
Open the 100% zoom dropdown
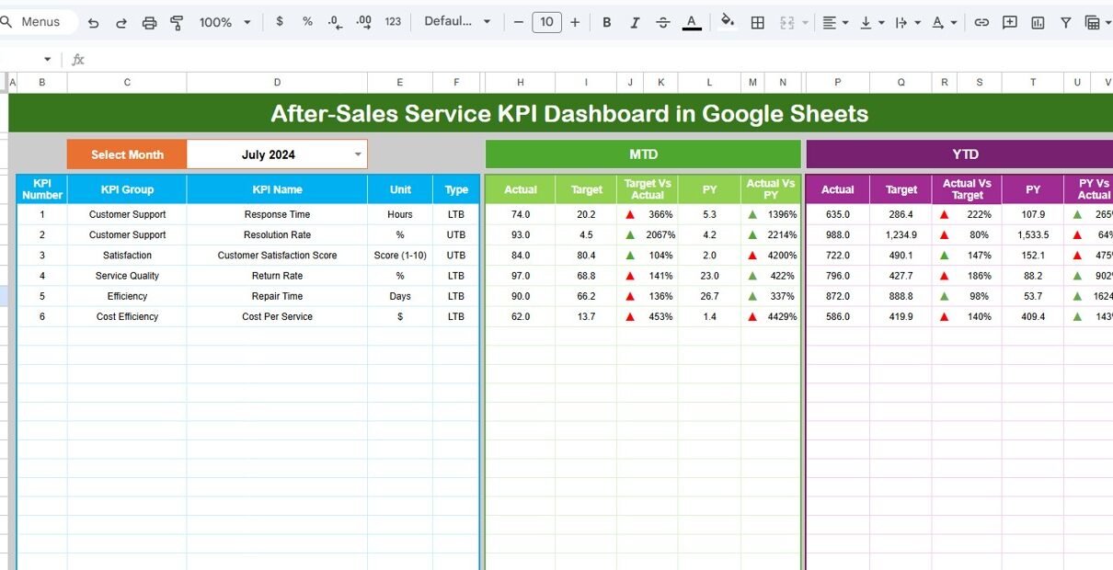(x=224, y=22)
